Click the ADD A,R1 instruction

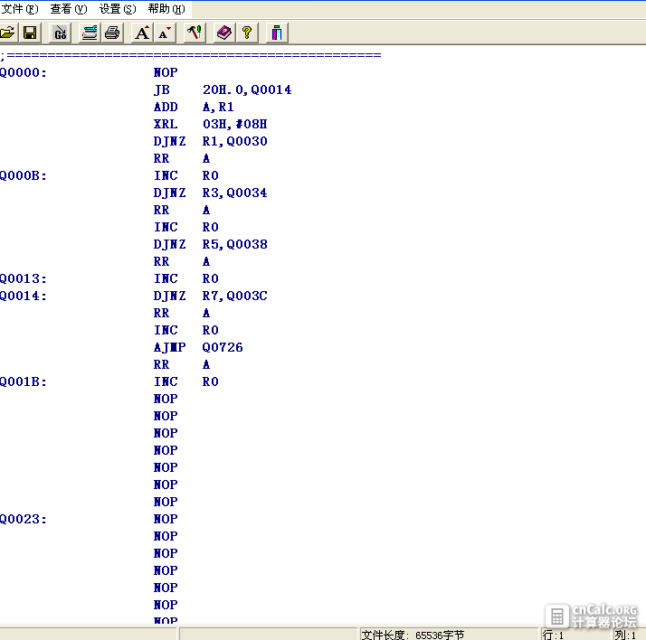point(194,107)
